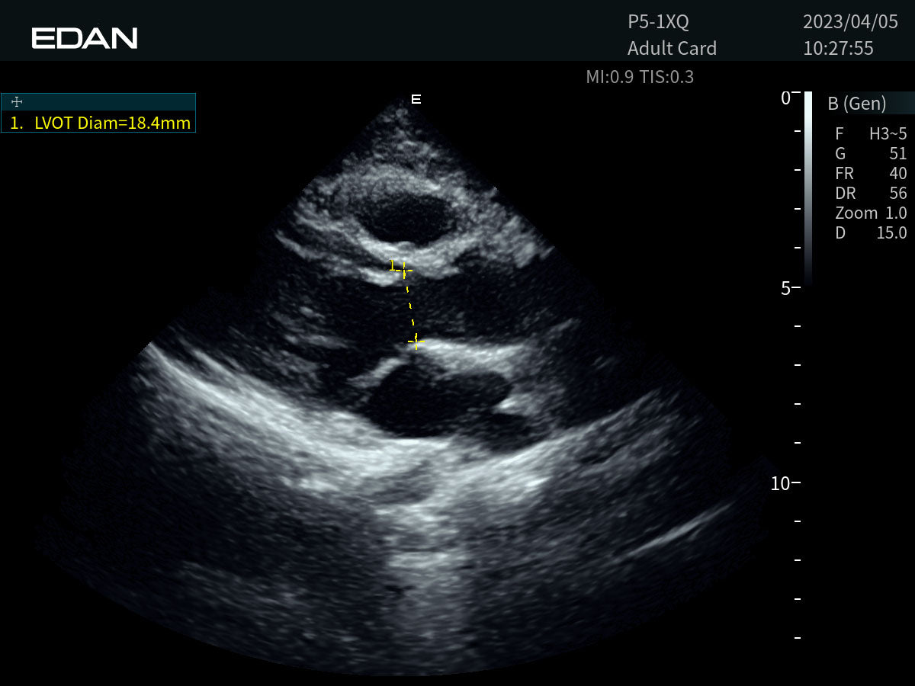The width and height of the screenshot is (915, 686).
Task: Click the EDAN logo
Action: [85, 38]
